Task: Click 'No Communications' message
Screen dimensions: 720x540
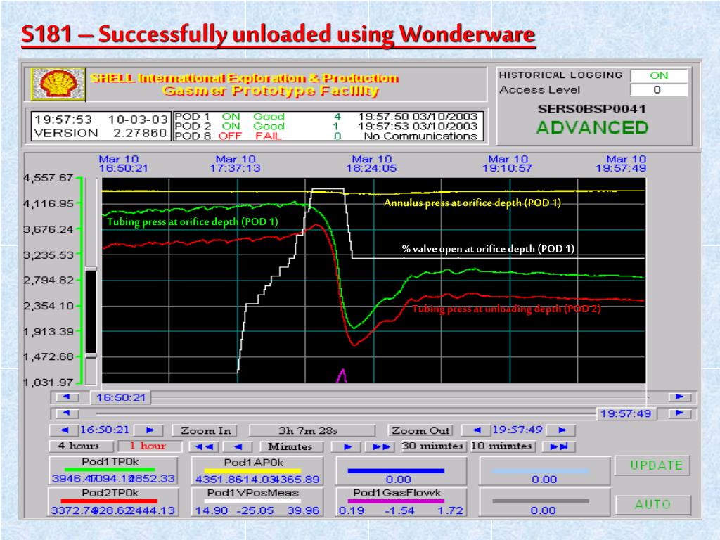Action: tap(420, 136)
